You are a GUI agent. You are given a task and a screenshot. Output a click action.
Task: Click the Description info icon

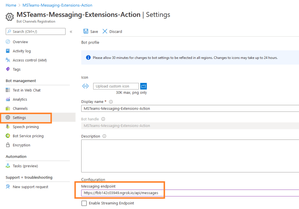[x=104, y=136]
